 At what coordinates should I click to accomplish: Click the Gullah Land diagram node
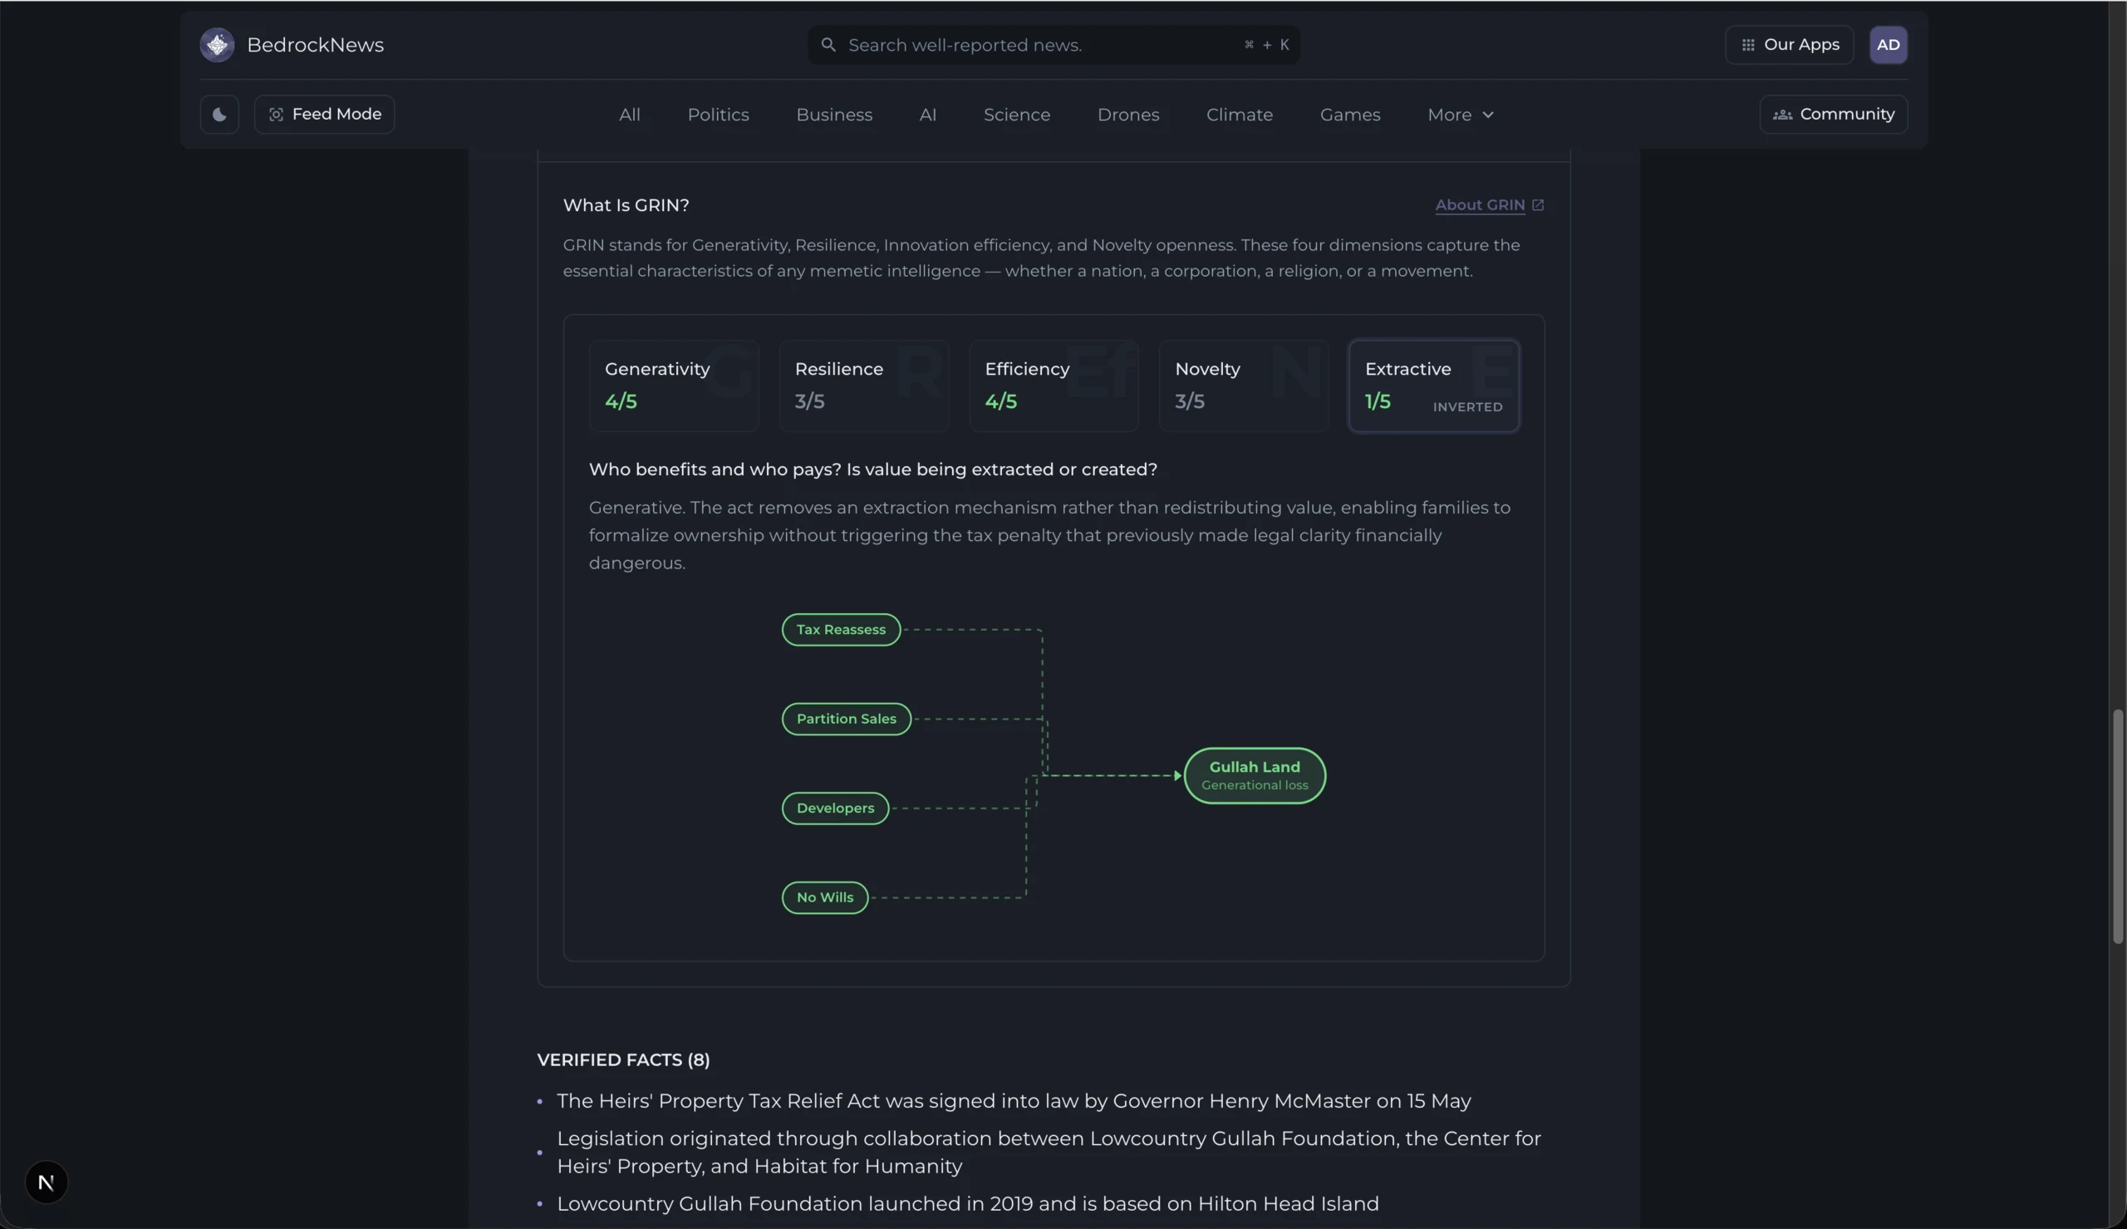point(1255,776)
